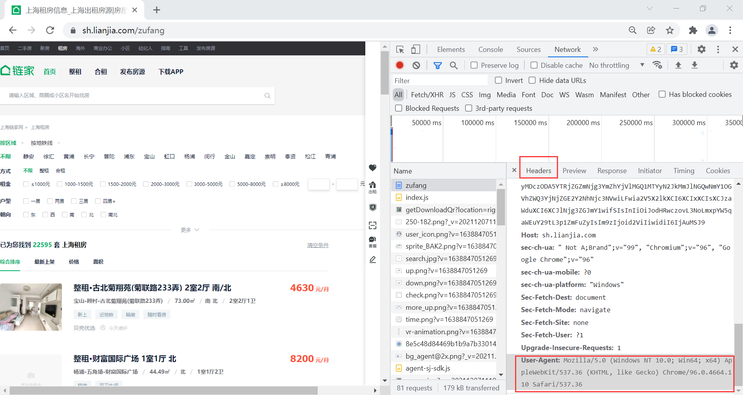This screenshot has height=395, width=743.
Task: Expand 更多 filter options
Action: tap(190, 230)
